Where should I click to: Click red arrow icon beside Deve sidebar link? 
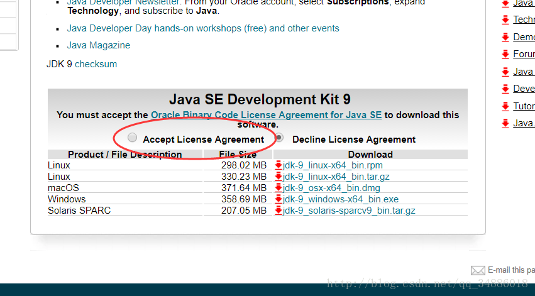coord(505,89)
